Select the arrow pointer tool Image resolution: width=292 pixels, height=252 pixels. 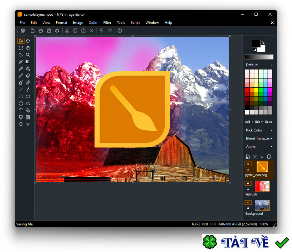click(x=21, y=41)
